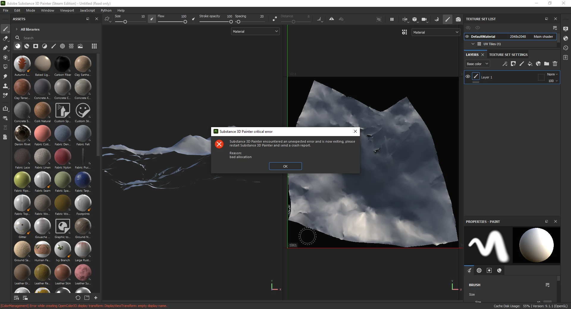Image resolution: width=571 pixels, height=309 pixels.
Task: Select the Clone stamp tool
Action: point(5,86)
